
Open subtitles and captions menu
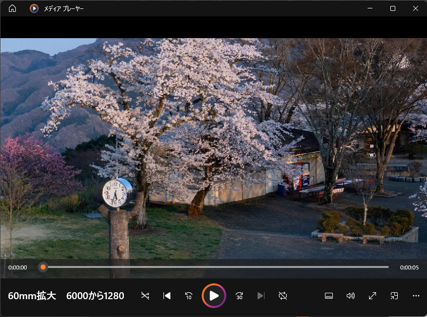click(x=329, y=296)
